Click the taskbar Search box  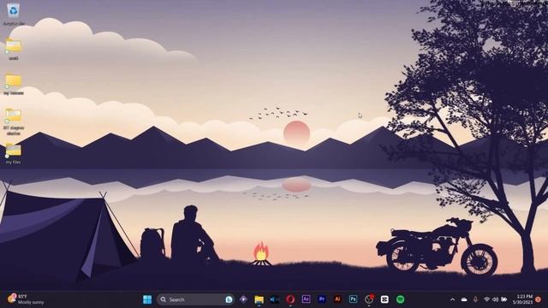195,299
